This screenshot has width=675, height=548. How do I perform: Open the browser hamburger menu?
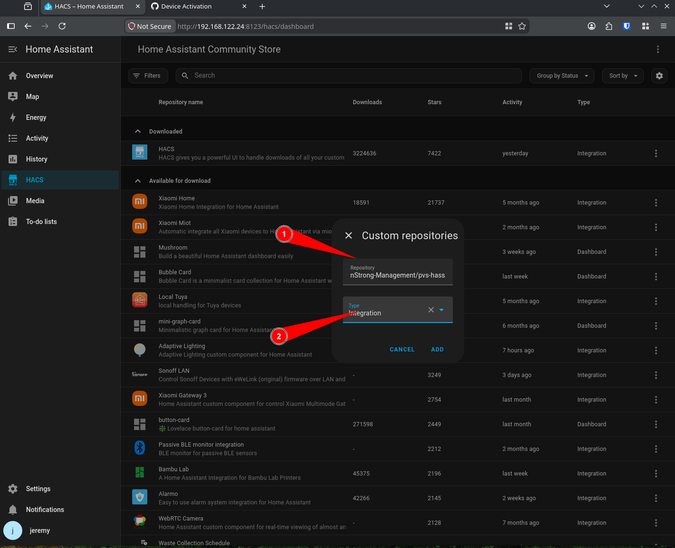coord(664,26)
